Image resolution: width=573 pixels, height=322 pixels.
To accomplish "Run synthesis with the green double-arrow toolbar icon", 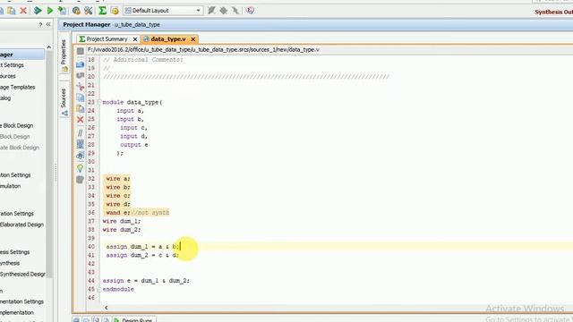I will (x=38, y=11).
